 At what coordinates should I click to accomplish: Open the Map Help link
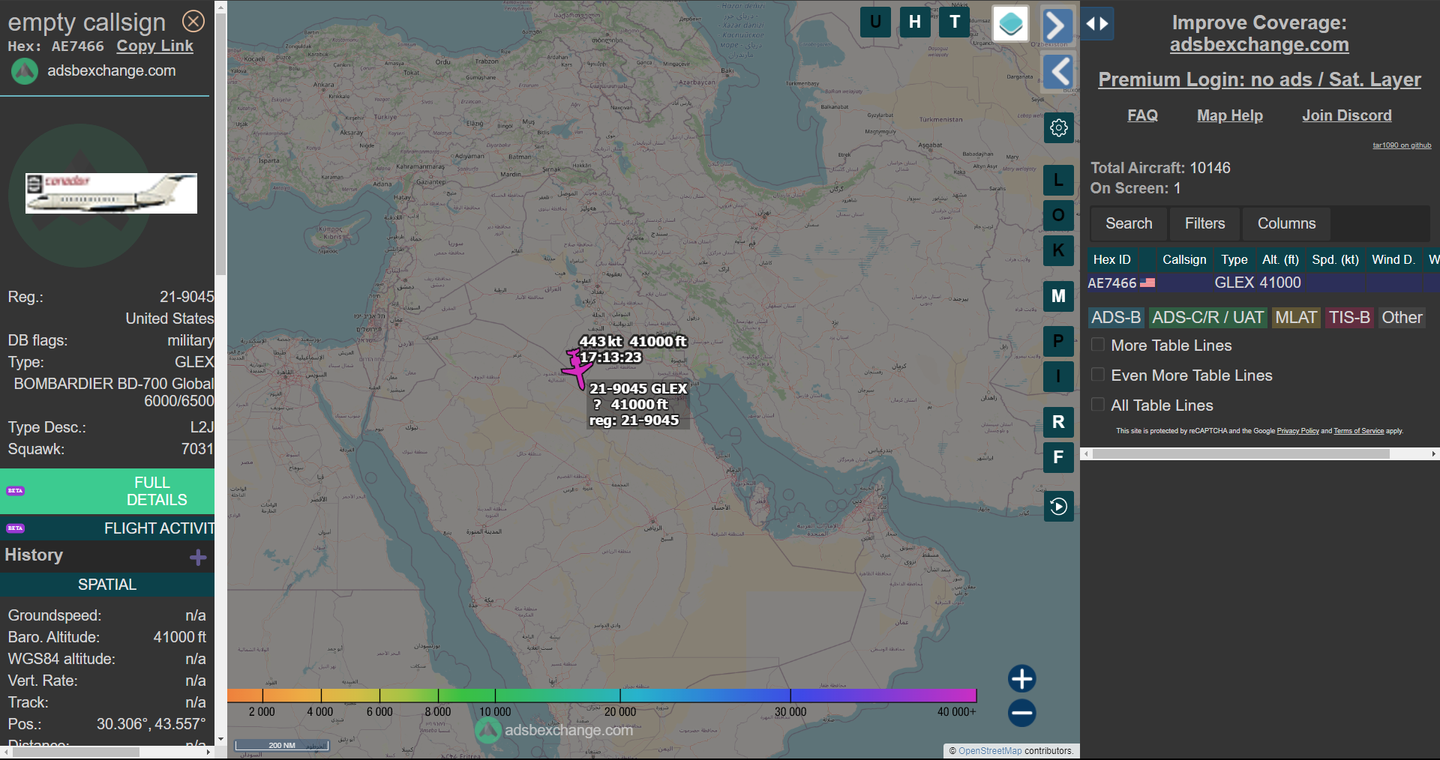pyautogui.click(x=1229, y=115)
